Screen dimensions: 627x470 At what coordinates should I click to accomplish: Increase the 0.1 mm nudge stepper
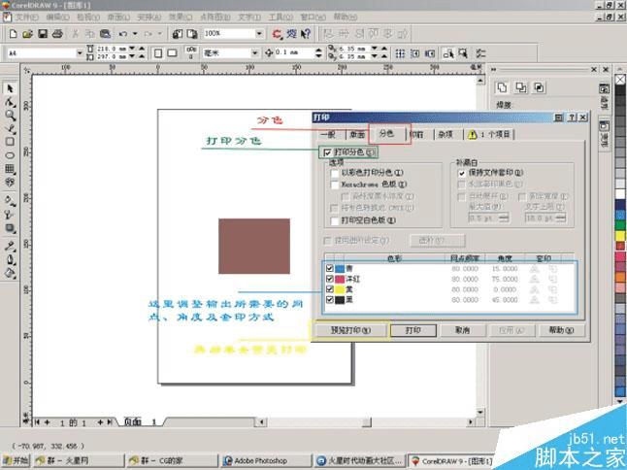coord(318,50)
